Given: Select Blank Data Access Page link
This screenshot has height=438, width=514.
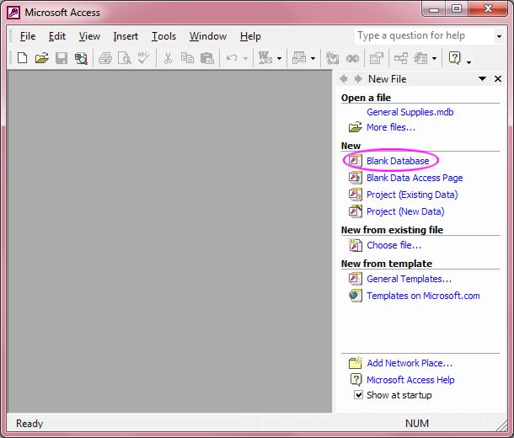Looking at the screenshot, I should point(415,178).
